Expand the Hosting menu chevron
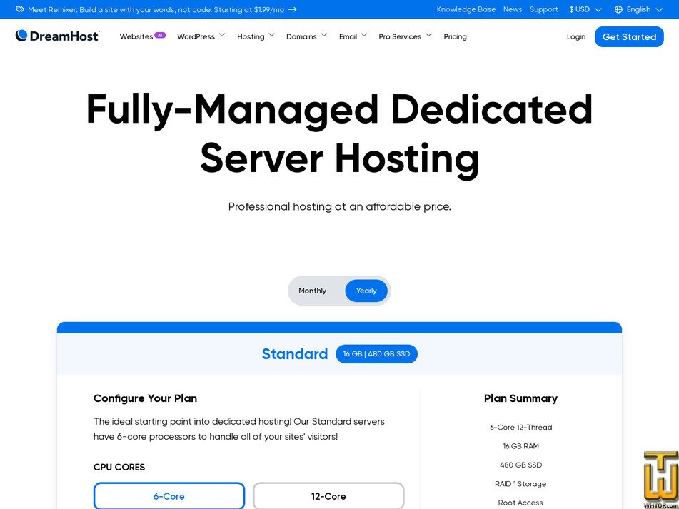The height and width of the screenshot is (509, 679). (x=271, y=36)
